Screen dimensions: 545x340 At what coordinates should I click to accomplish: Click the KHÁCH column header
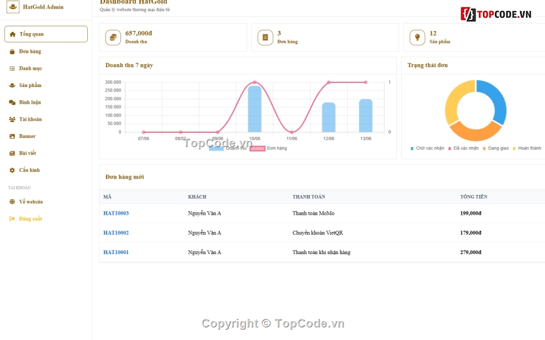point(197,197)
